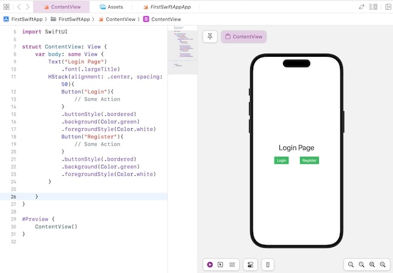Click Login button in phone preview

(x=281, y=160)
